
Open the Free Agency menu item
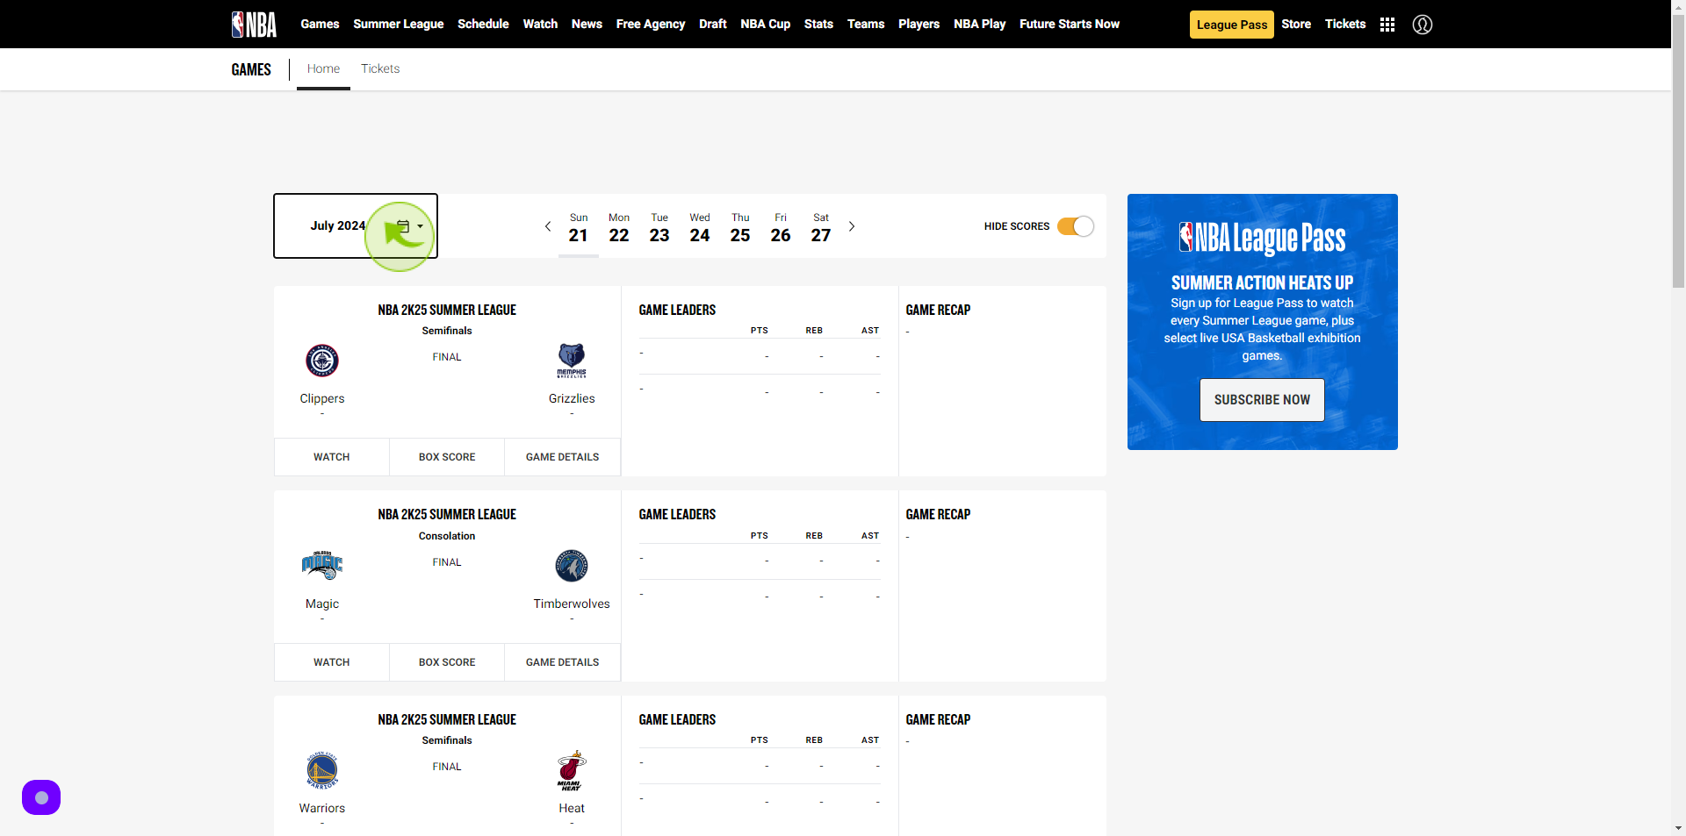click(651, 25)
